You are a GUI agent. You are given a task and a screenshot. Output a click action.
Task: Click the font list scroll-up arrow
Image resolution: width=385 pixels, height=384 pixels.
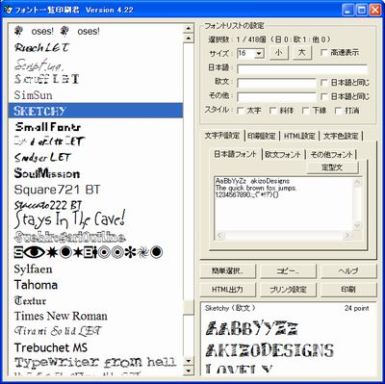tap(189, 29)
